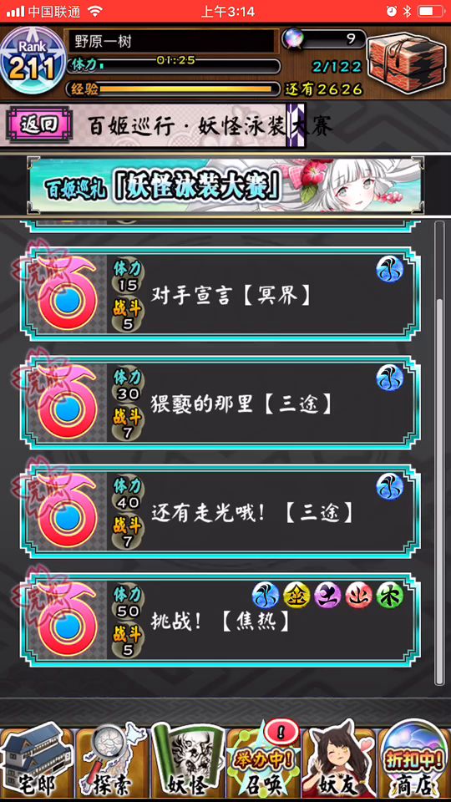Image resolution: width=451 pixels, height=802 pixels.
Task: Click the 返回 back button
Action: click(x=38, y=124)
